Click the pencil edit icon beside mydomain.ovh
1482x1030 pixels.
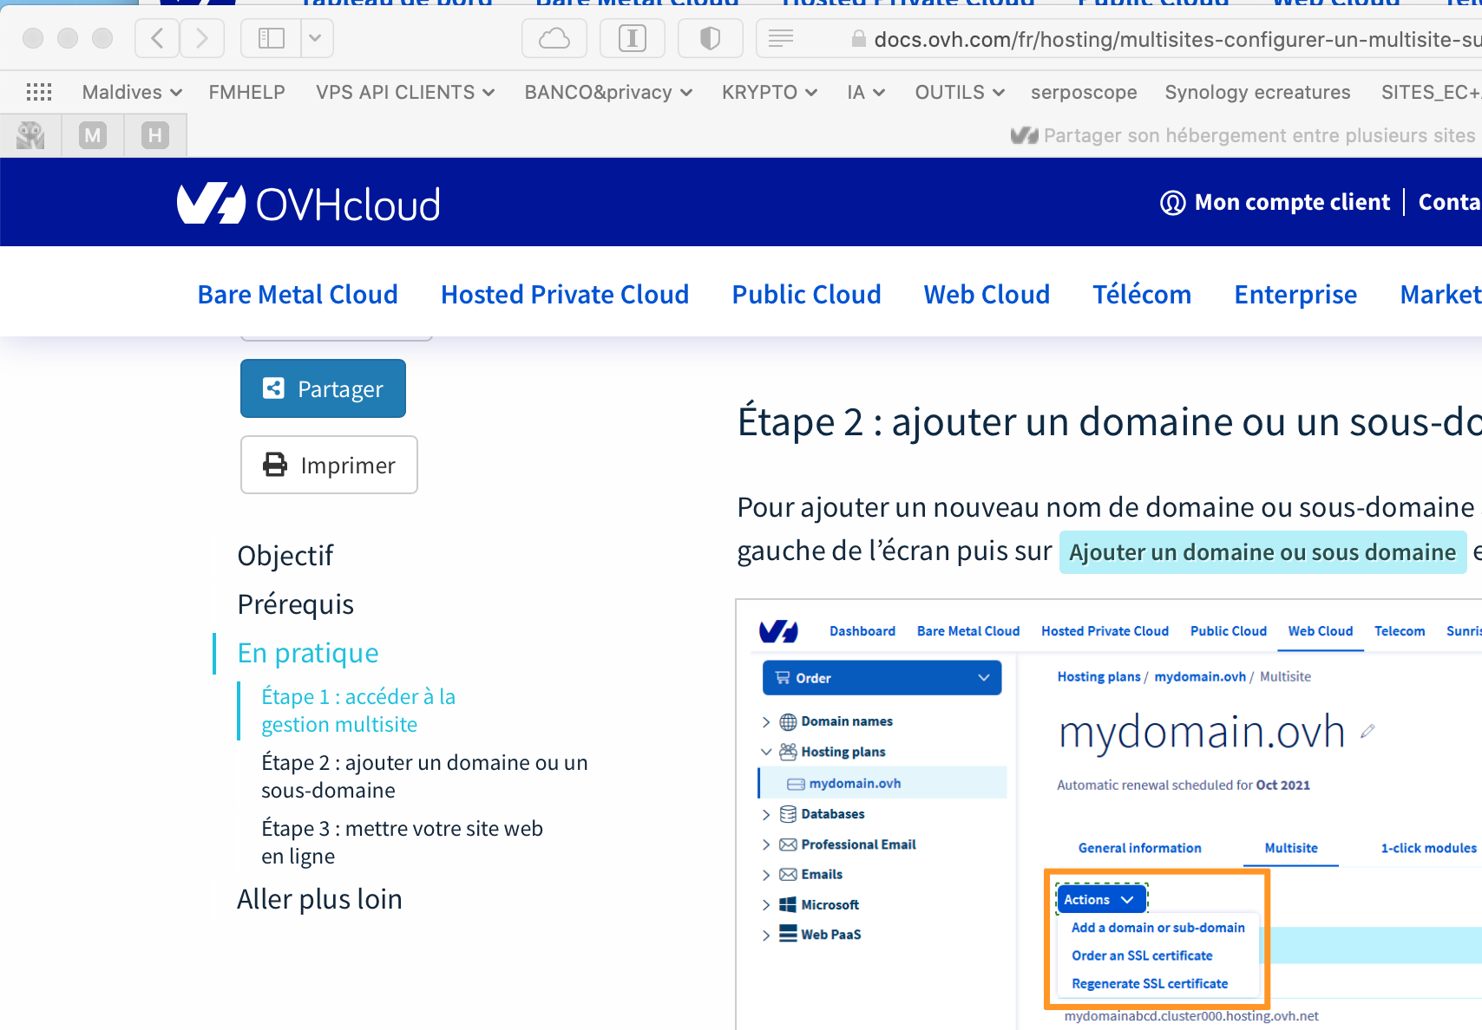[1368, 732]
